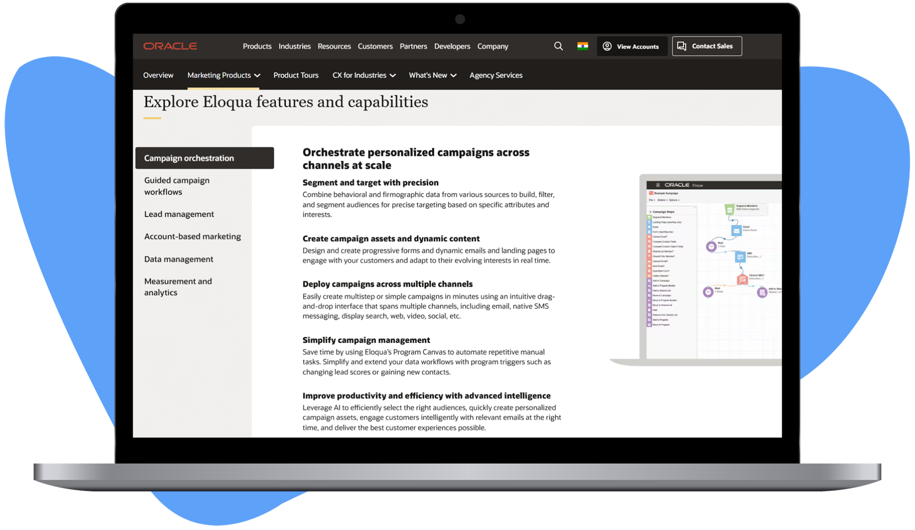Select Lead management in the sidebar
915x530 pixels.
coord(179,214)
